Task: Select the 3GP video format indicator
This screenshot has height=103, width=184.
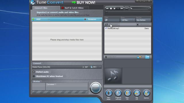Action: (85, 67)
